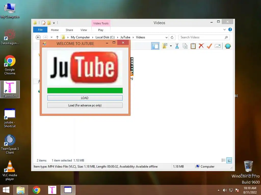
Task: Expand the arrow after JuTube breadcrumb
Action: [133, 37]
